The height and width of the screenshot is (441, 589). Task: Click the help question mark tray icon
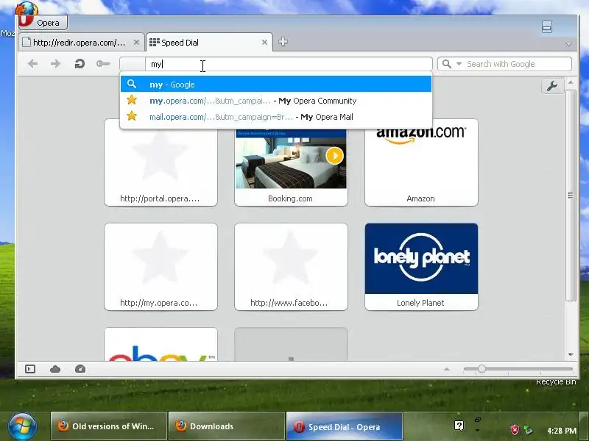(459, 426)
